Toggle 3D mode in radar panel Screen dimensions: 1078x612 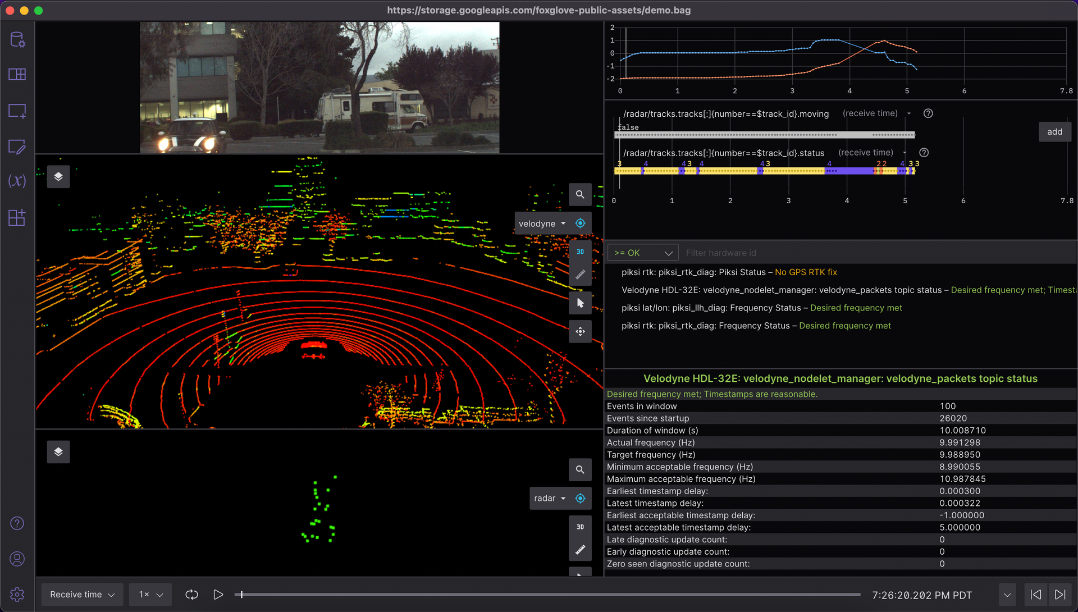(580, 527)
